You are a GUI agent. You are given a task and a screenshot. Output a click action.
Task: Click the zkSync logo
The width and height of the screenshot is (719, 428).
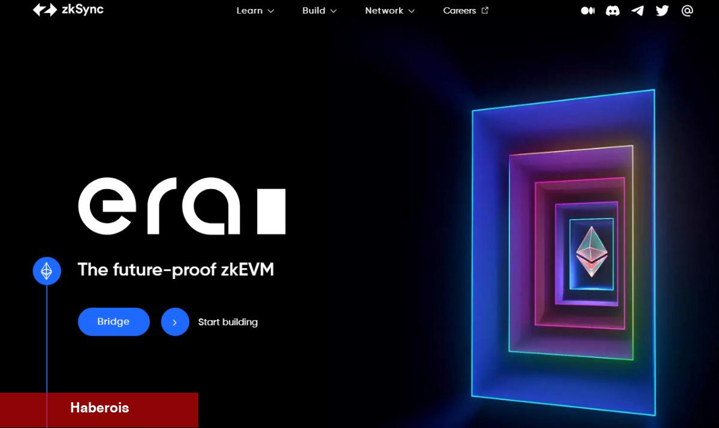[x=68, y=10]
